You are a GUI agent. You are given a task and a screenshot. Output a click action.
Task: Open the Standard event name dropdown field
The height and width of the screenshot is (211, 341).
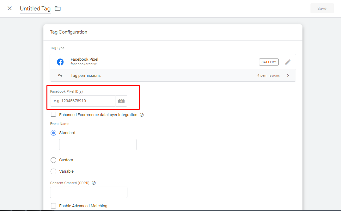click(x=98, y=144)
